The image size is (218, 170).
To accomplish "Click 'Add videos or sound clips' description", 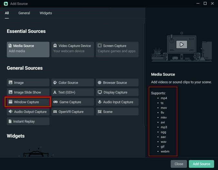I will point(181,82).
